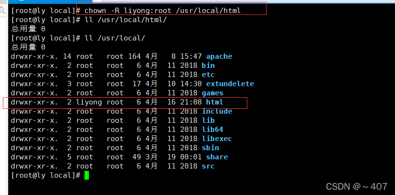Click the 'll /usr/local/html/' command line
Screen dimensions: 395x195
pyautogui.click(x=126, y=20)
